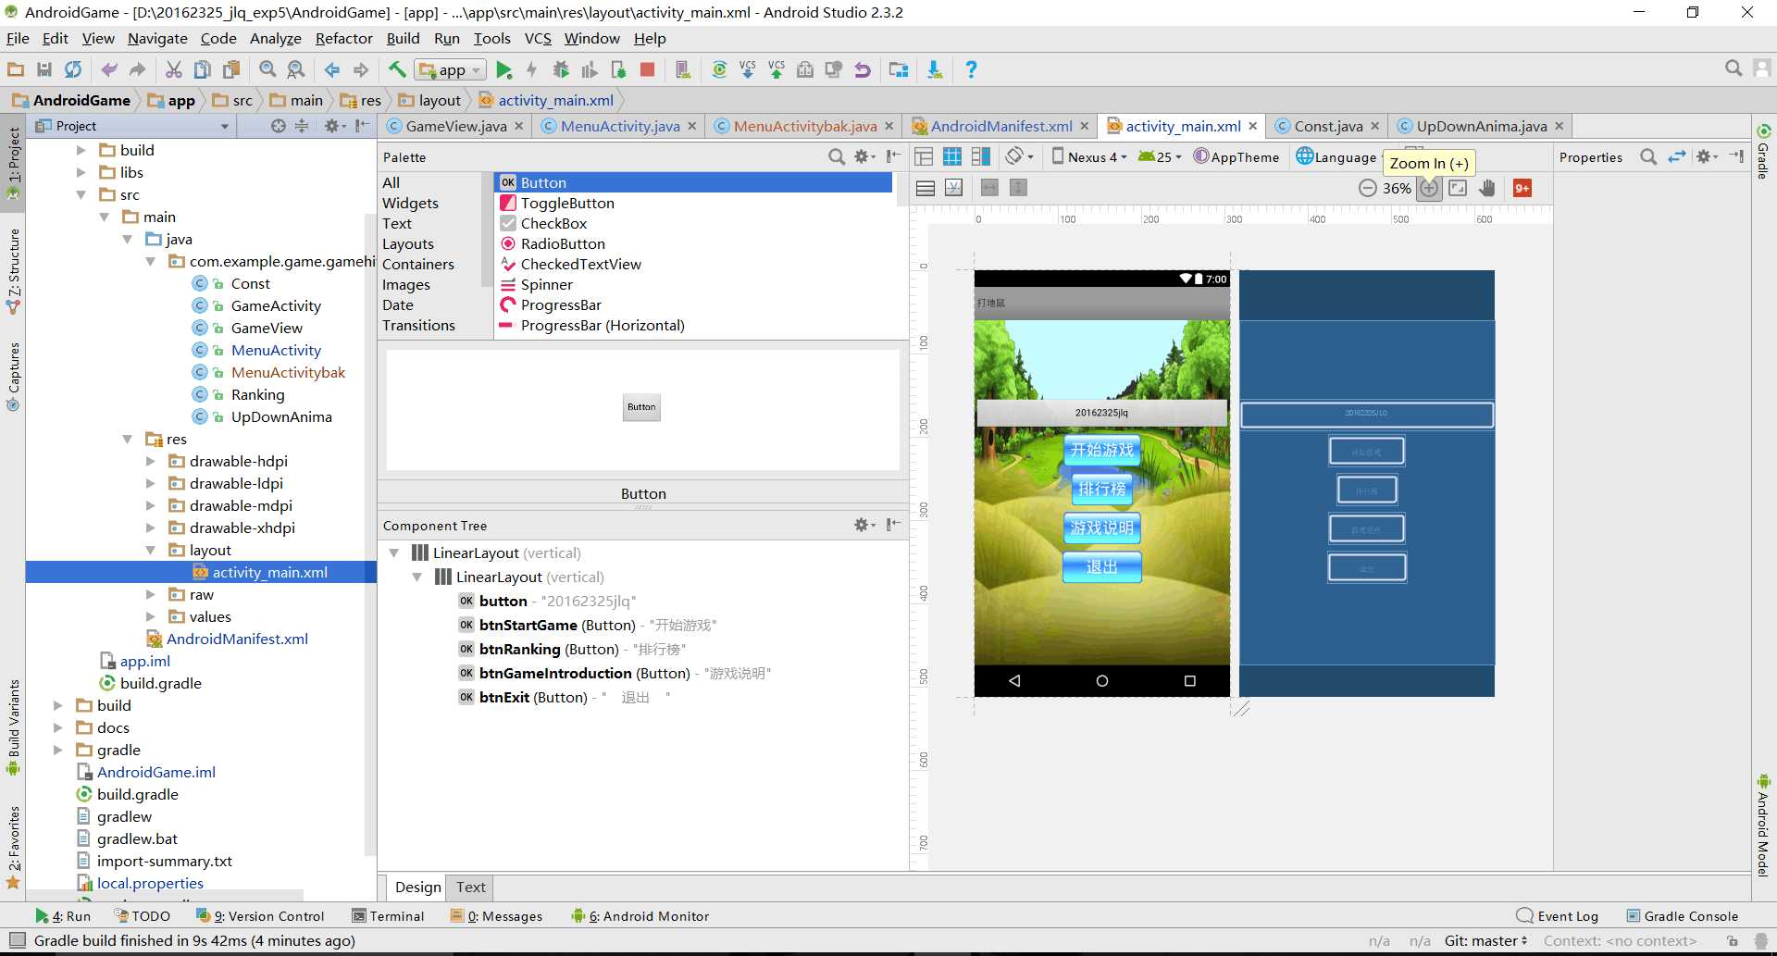Open the API 25 version dropdown
The width and height of the screenshot is (1777, 956).
(x=1160, y=157)
